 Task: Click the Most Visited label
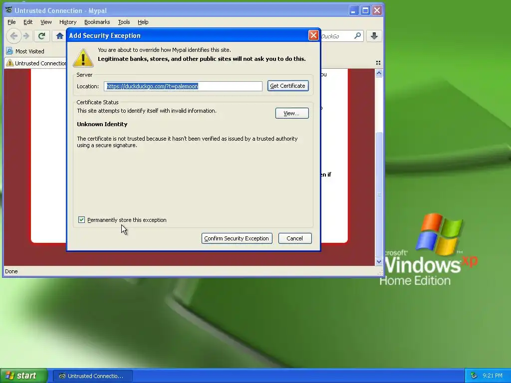coord(29,51)
